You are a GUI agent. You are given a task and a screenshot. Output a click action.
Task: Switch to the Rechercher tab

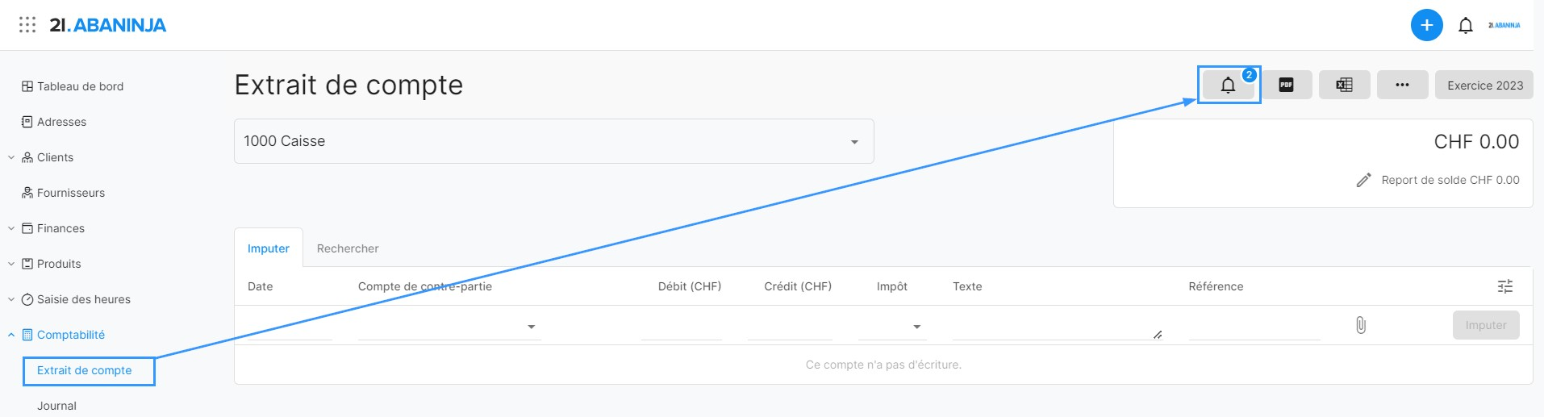point(348,248)
